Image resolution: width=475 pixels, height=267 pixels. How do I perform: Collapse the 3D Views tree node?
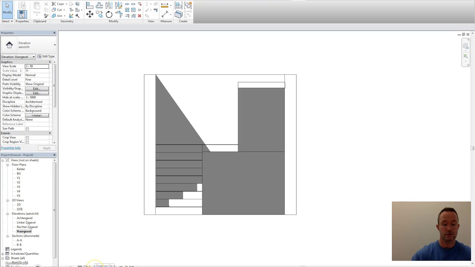7,200
